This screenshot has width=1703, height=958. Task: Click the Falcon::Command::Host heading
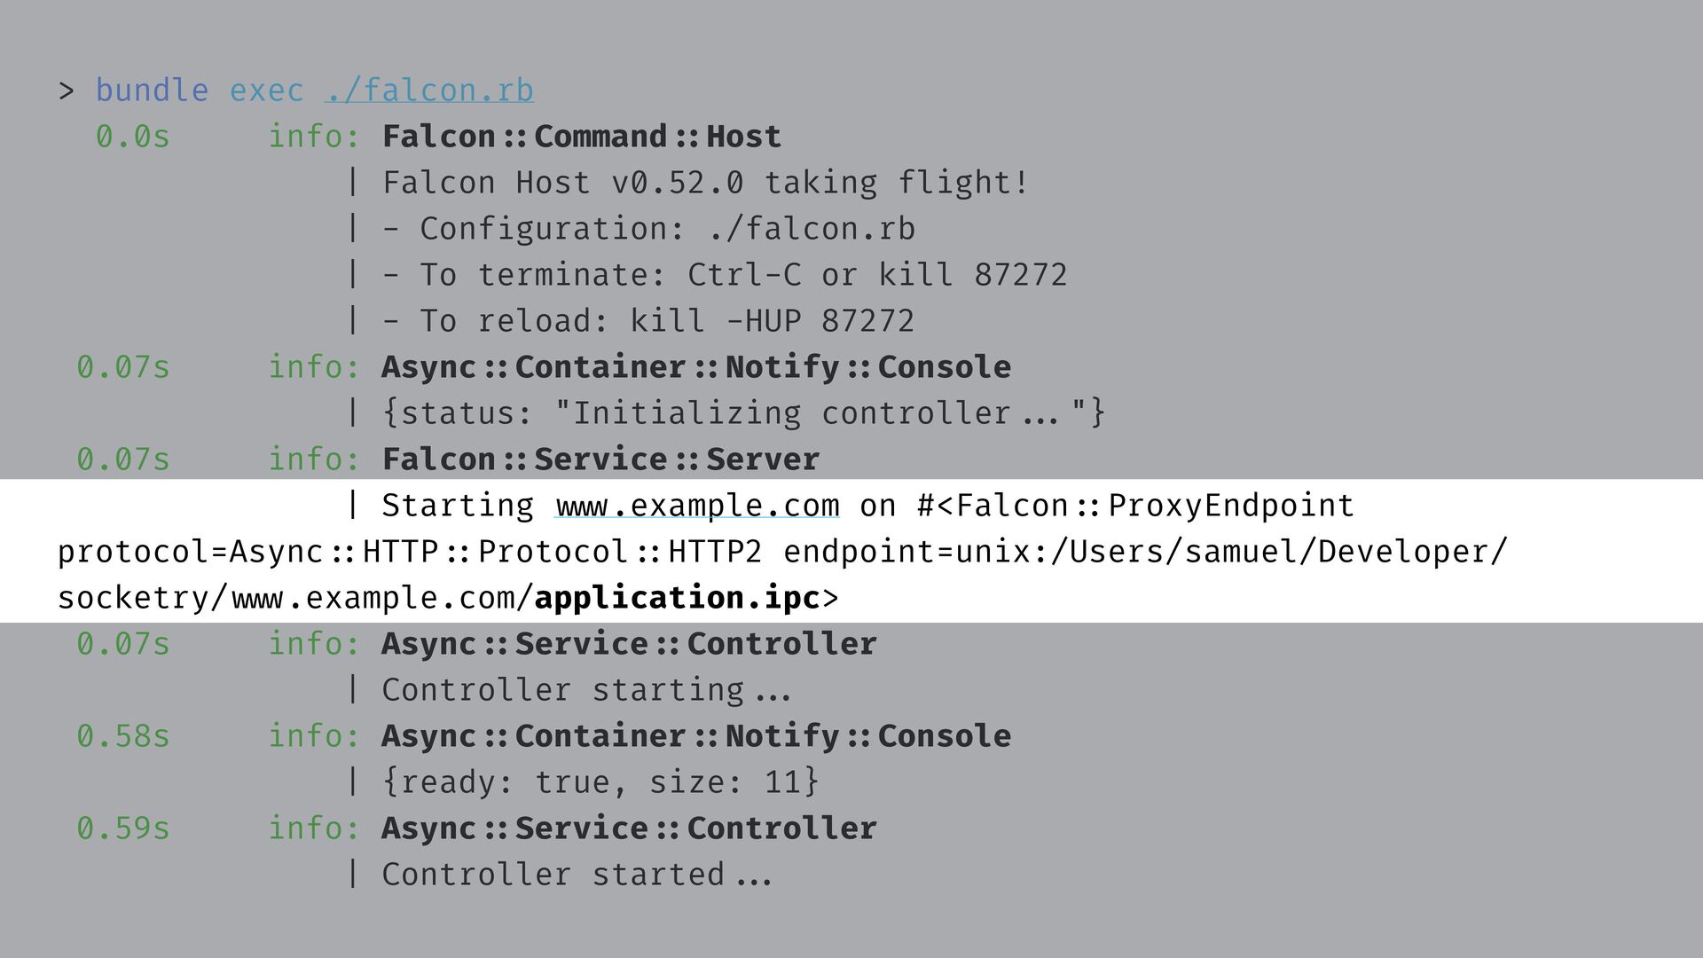tap(582, 137)
